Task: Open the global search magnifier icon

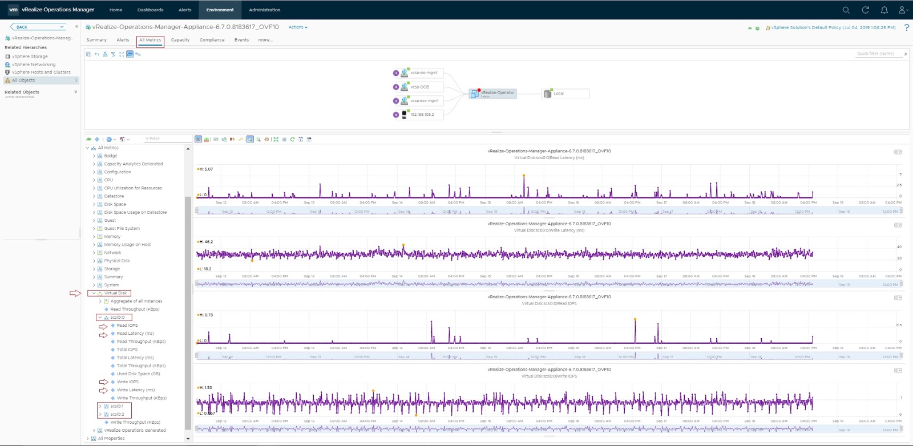Action: (846, 10)
